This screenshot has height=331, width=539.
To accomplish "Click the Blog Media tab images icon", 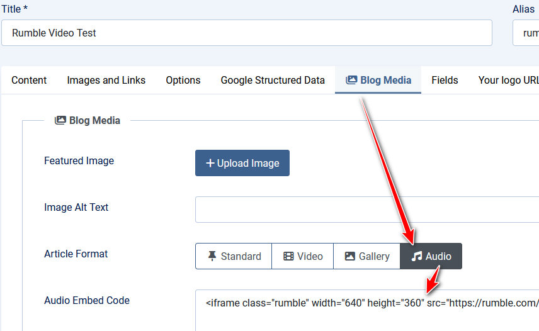I will 351,80.
